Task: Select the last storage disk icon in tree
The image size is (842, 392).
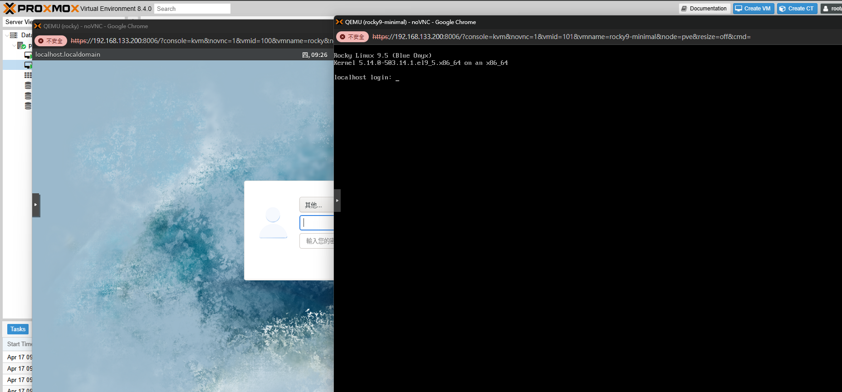Action: click(28, 106)
